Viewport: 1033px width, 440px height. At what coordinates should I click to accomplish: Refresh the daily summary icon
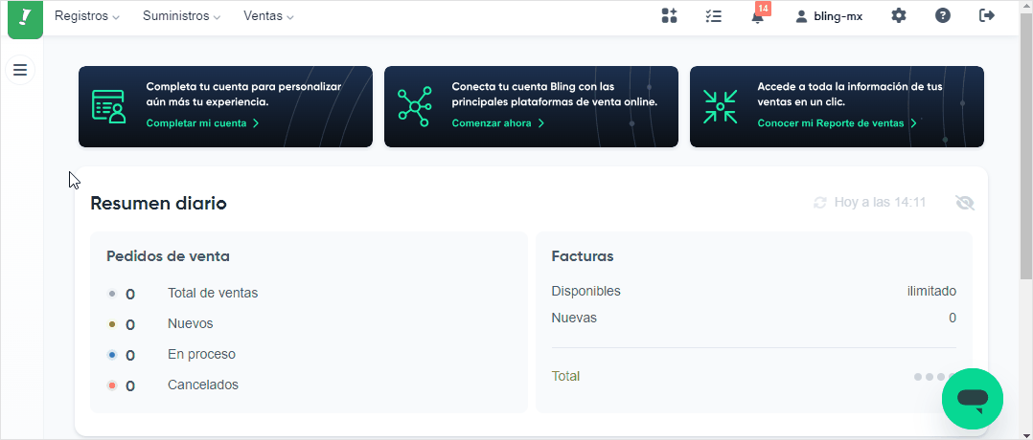tap(820, 203)
